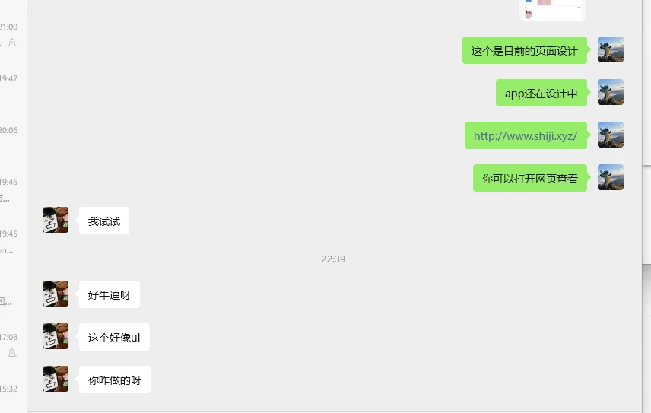Click contact avatar beside 我试试

(x=56, y=220)
